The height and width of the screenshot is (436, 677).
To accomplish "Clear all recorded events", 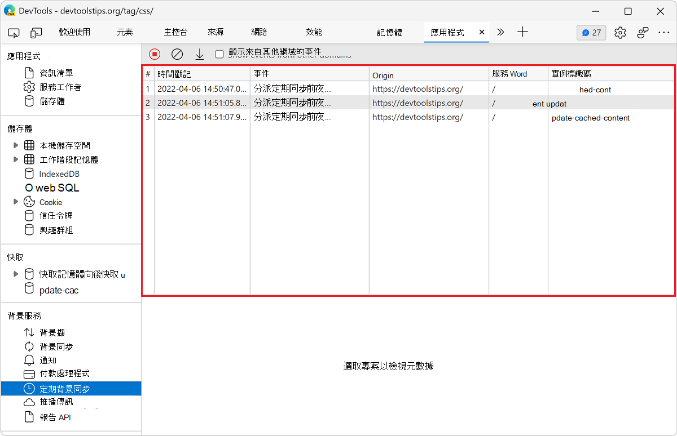I will click(177, 54).
